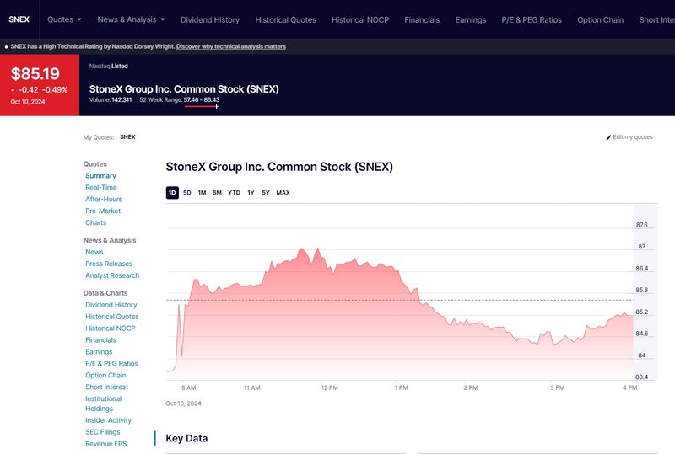Open Historical Quotes in sidebar

pos(112,317)
